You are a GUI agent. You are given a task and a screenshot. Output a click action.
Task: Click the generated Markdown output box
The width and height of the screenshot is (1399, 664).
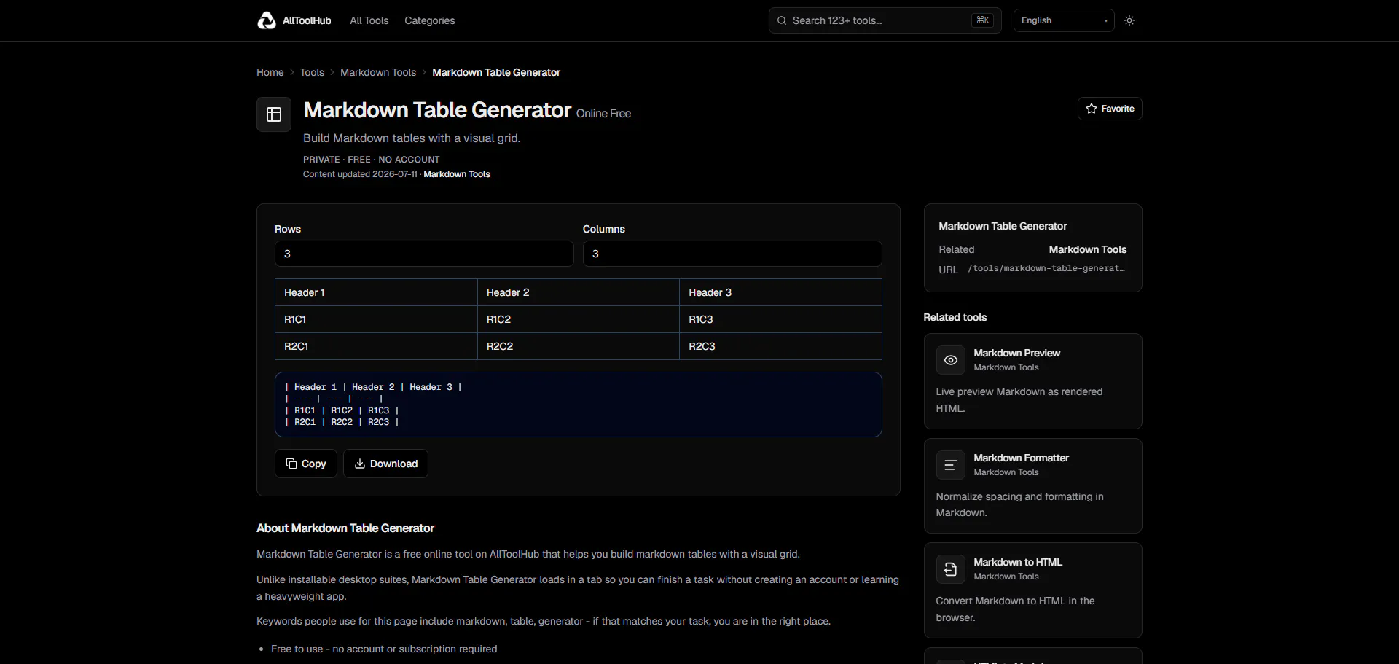pyautogui.click(x=579, y=405)
